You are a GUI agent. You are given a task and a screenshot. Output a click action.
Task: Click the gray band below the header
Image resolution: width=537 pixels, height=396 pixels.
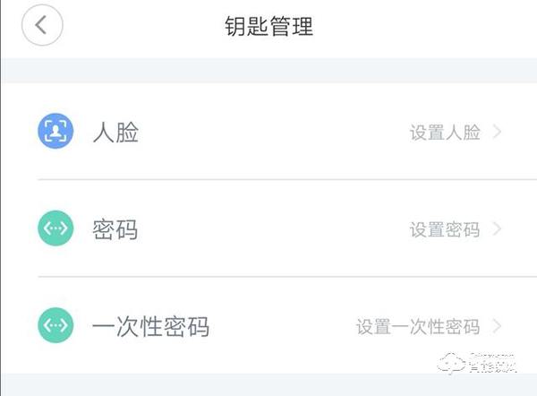pos(268,70)
